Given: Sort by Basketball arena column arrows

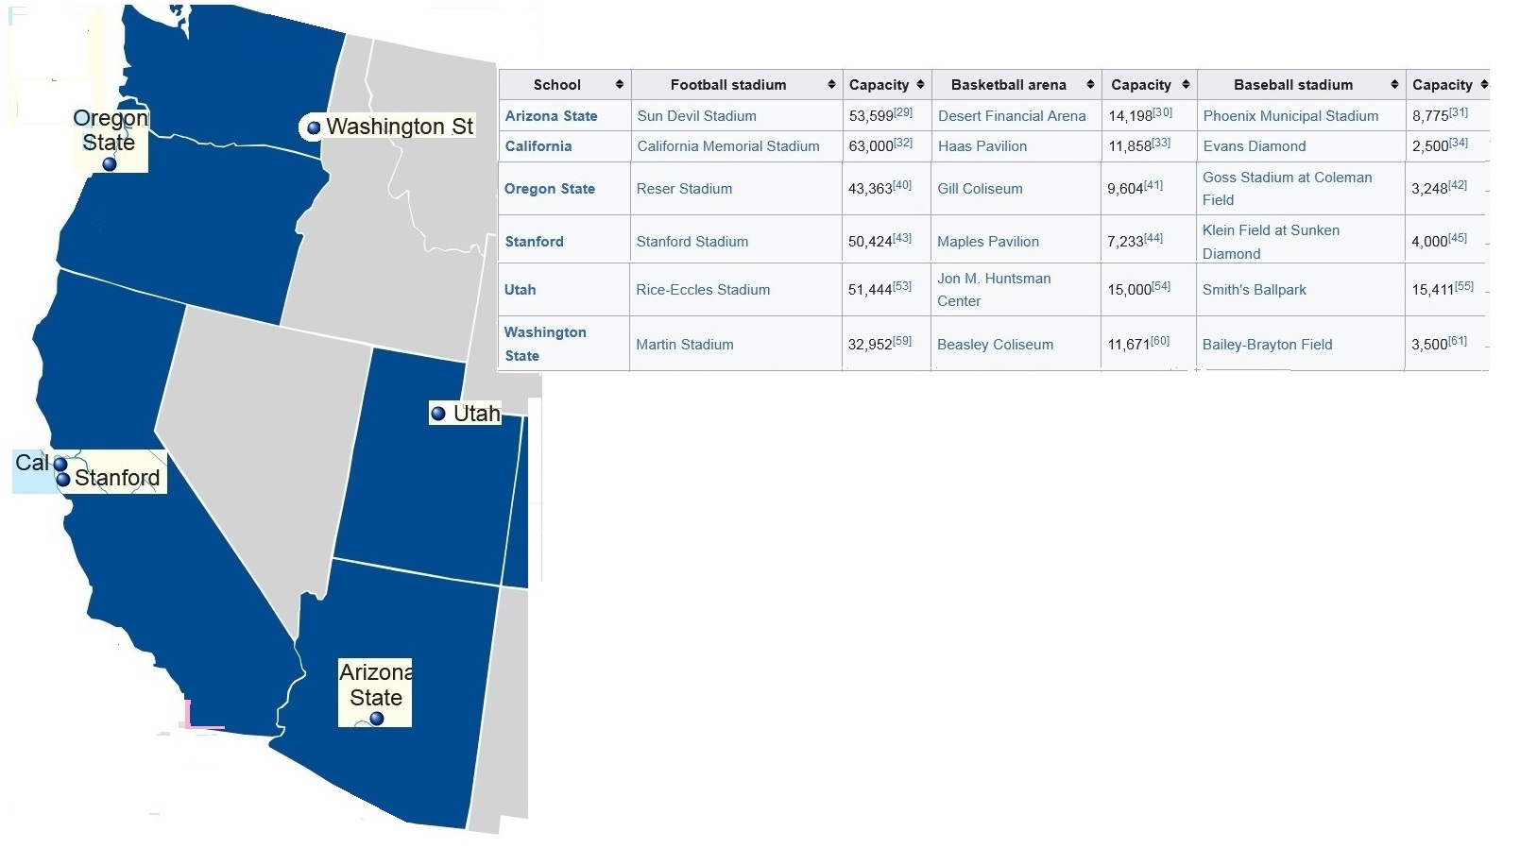Looking at the screenshot, I should click(x=1090, y=84).
